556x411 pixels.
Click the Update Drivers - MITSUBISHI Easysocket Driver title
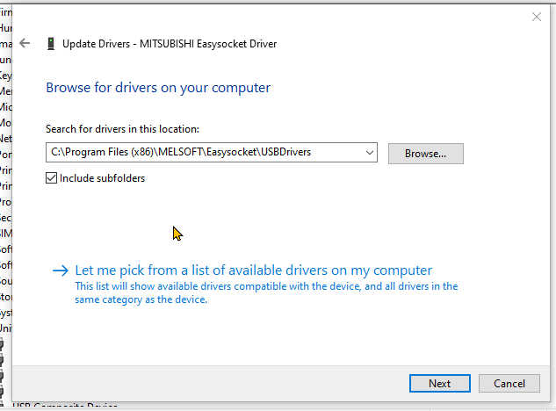point(170,44)
